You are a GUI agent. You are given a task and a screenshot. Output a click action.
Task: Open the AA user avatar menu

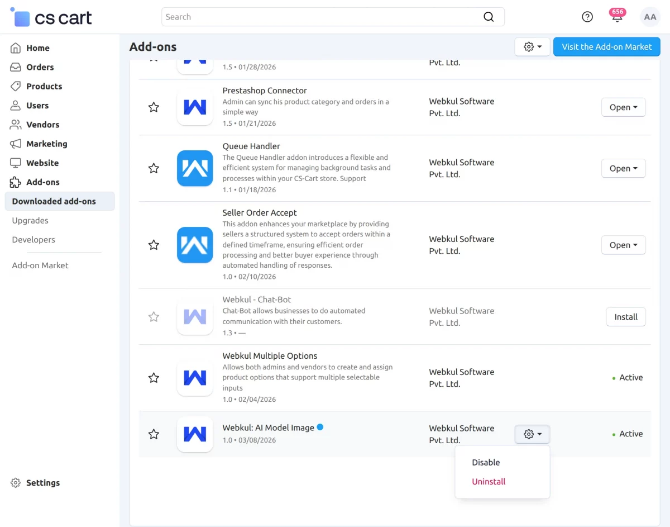point(650,17)
